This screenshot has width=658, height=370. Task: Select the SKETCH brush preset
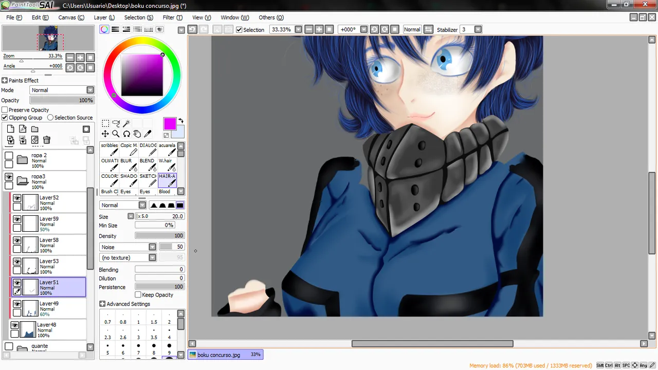pos(148,180)
